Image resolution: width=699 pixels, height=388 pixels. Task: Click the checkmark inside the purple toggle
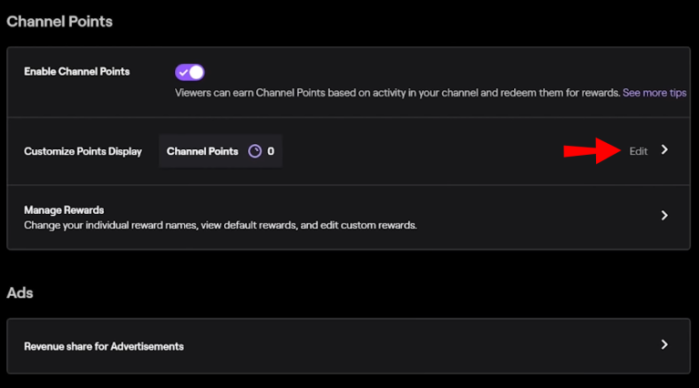[184, 72]
